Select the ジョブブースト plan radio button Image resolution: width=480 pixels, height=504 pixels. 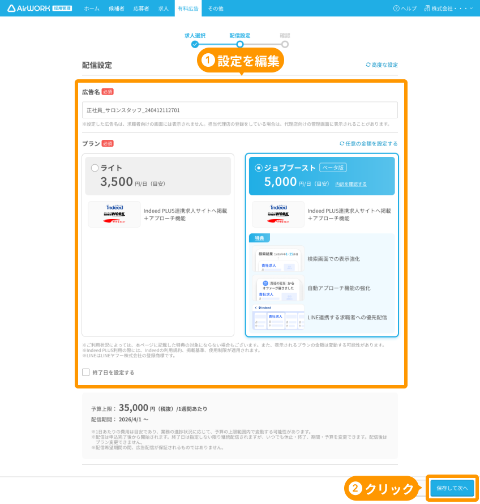258,168
